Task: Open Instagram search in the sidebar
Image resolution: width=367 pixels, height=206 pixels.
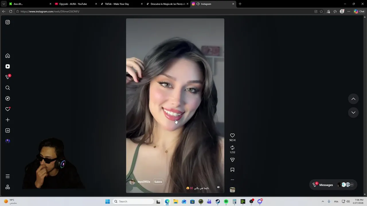Action: tap(8, 88)
